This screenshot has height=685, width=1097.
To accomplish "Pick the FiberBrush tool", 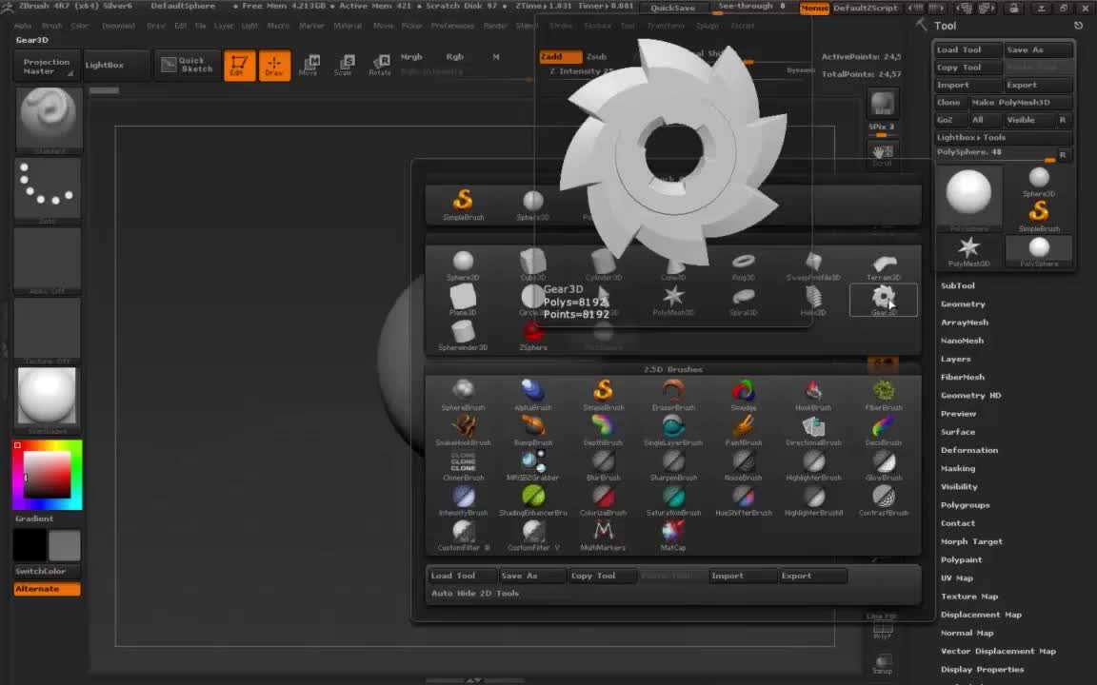I will 884,396.
